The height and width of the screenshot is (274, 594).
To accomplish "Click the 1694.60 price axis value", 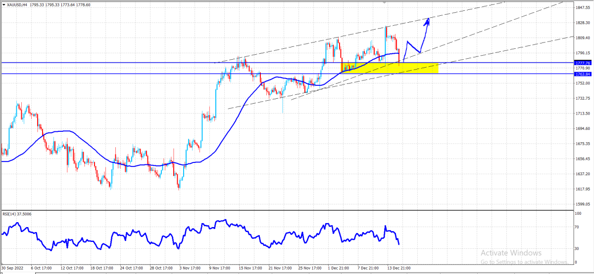I will point(583,128).
